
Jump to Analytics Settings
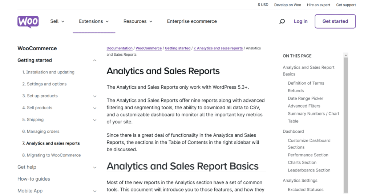point(300,181)
